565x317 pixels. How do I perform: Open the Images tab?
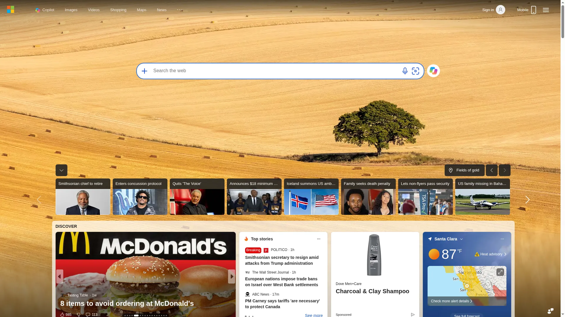point(71,10)
